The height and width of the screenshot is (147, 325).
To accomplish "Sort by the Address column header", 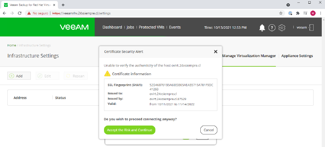I will [x=20, y=98].
